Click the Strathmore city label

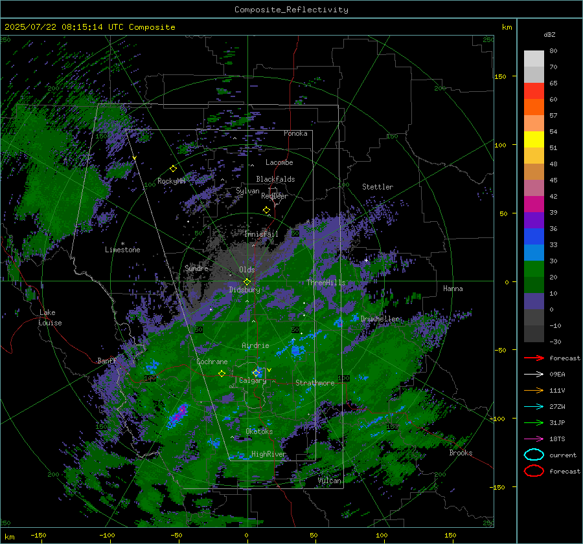315,383
